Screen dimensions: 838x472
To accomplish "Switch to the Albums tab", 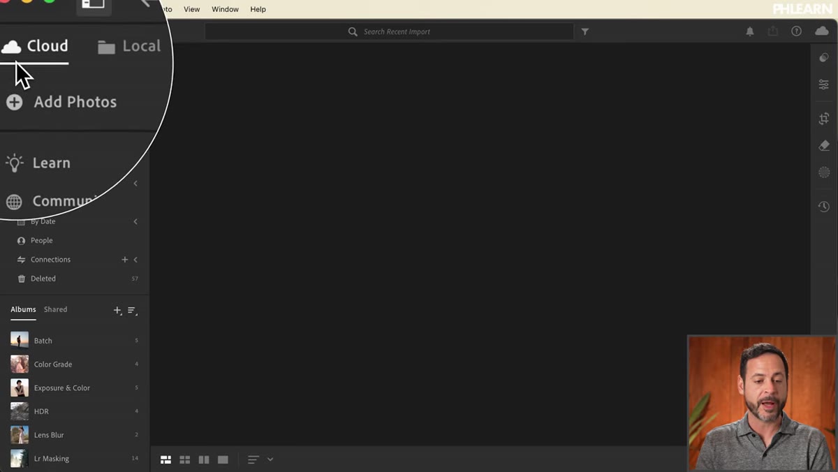I will (x=23, y=309).
